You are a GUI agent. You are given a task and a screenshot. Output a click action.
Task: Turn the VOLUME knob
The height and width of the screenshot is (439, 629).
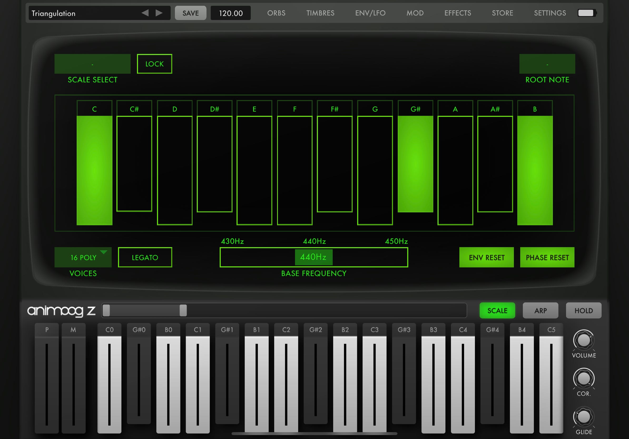(583, 340)
